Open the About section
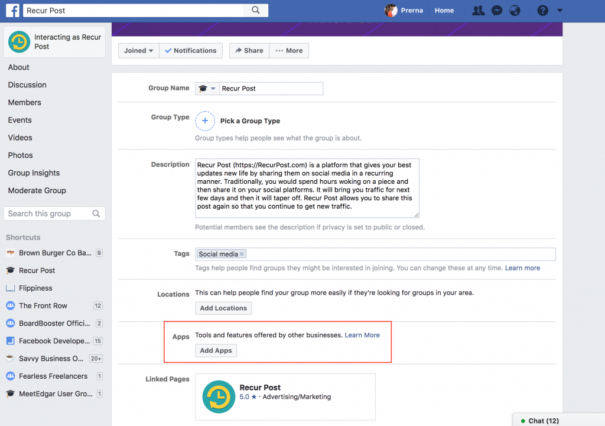Viewport: 605px width, 426px height. [18, 67]
